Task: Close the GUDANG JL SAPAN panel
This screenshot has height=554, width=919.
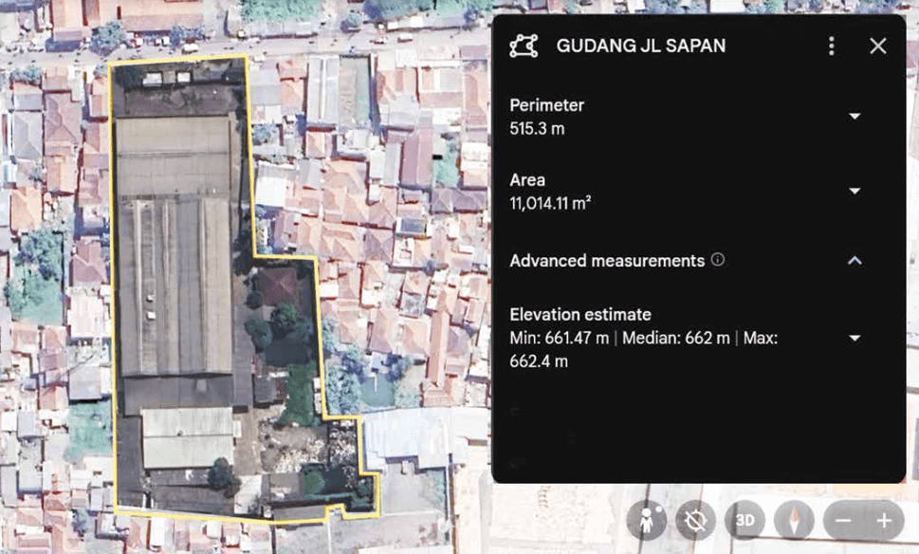Action: pyautogui.click(x=878, y=46)
